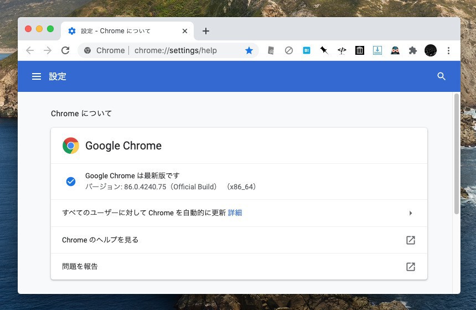Viewport: 476px width, 310px height.
Task: Select the 設定 - Chrome について tab
Action: (x=122, y=31)
